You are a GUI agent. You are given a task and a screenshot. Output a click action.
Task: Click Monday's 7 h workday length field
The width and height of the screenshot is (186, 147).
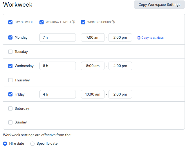(58, 37)
